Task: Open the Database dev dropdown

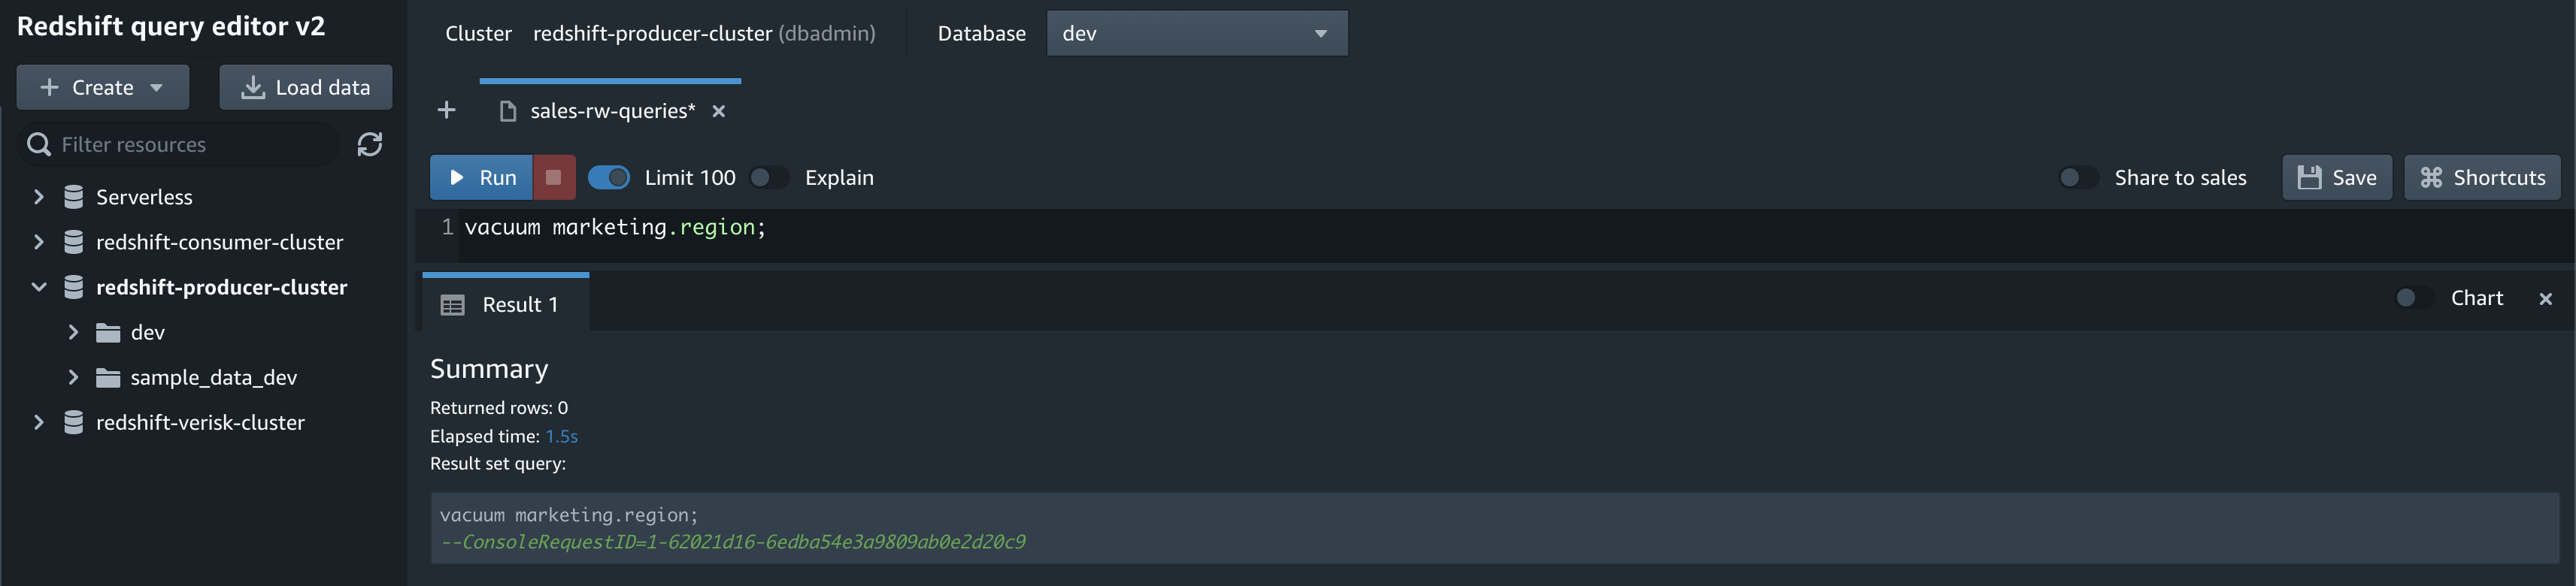Action: click(1196, 33)
